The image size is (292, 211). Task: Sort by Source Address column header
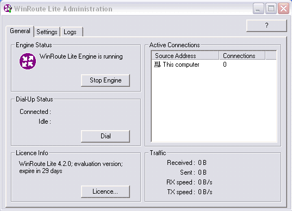(185, 56)
